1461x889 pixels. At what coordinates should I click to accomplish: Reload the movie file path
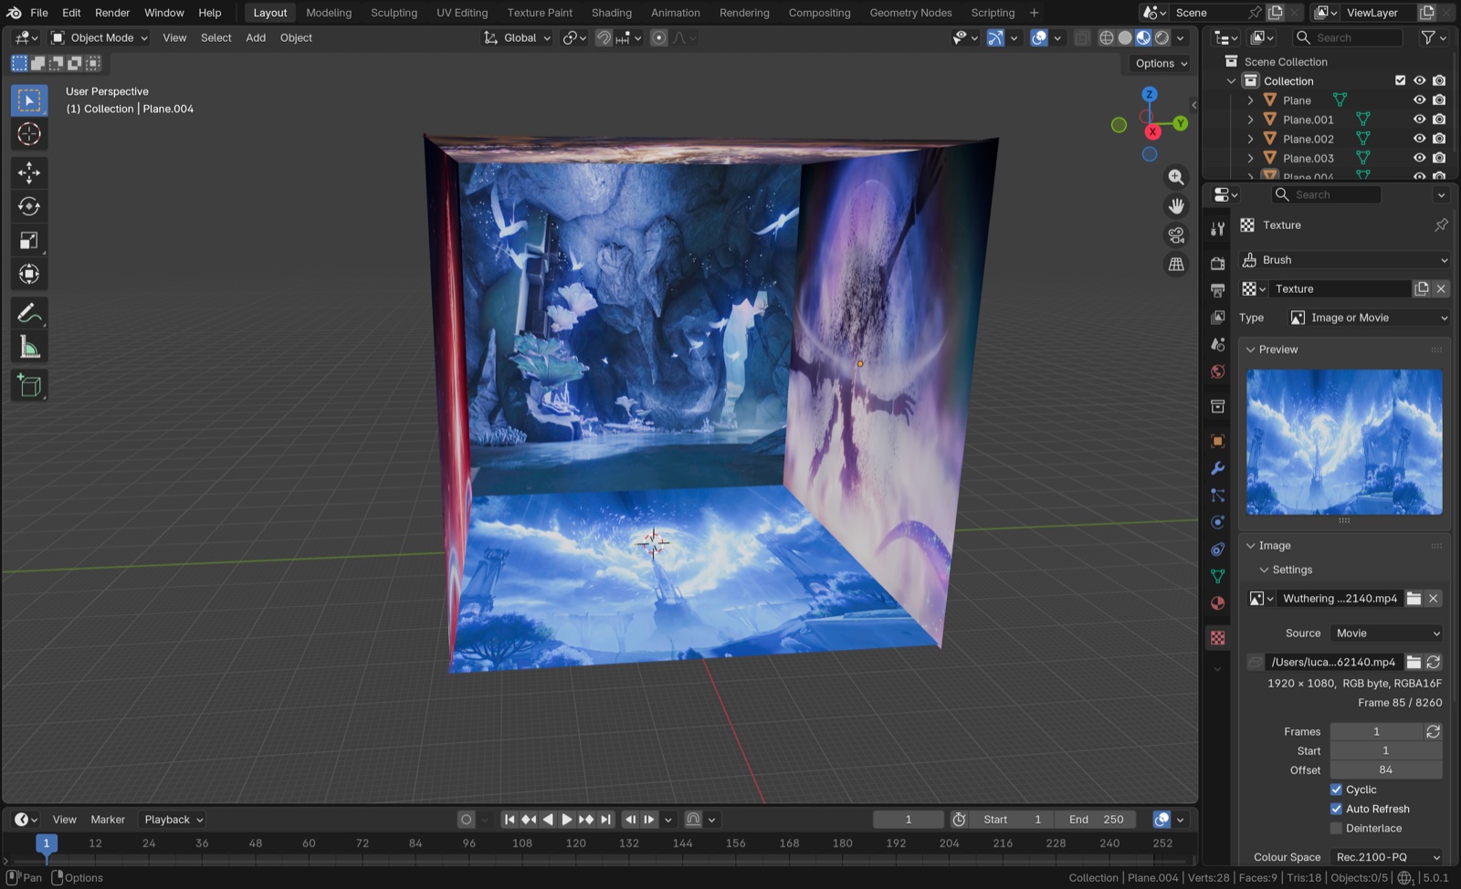[x=1433, y=662]
